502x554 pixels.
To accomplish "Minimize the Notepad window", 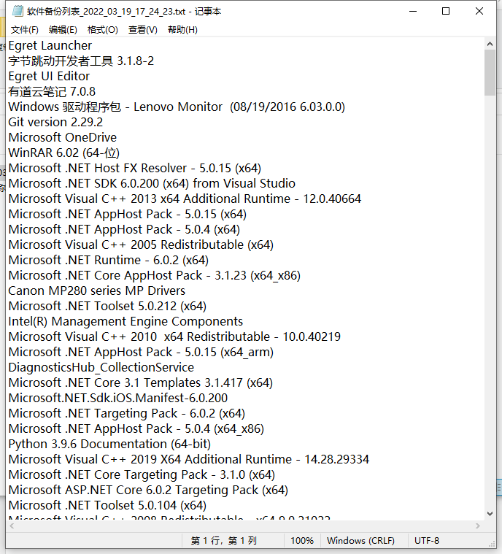I will point(413,11).
